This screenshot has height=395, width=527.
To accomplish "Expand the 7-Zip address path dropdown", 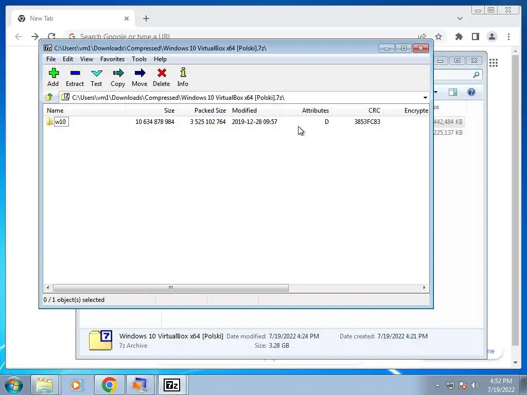I will pyautogui.click(x=425, y=98).
